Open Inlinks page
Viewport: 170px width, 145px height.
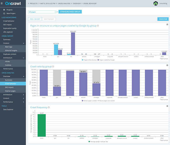click(7, 61)
